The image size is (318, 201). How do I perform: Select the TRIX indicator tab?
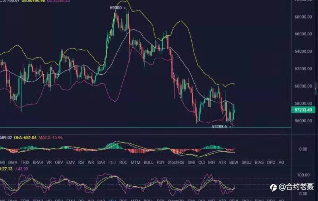tap(25, 162)
